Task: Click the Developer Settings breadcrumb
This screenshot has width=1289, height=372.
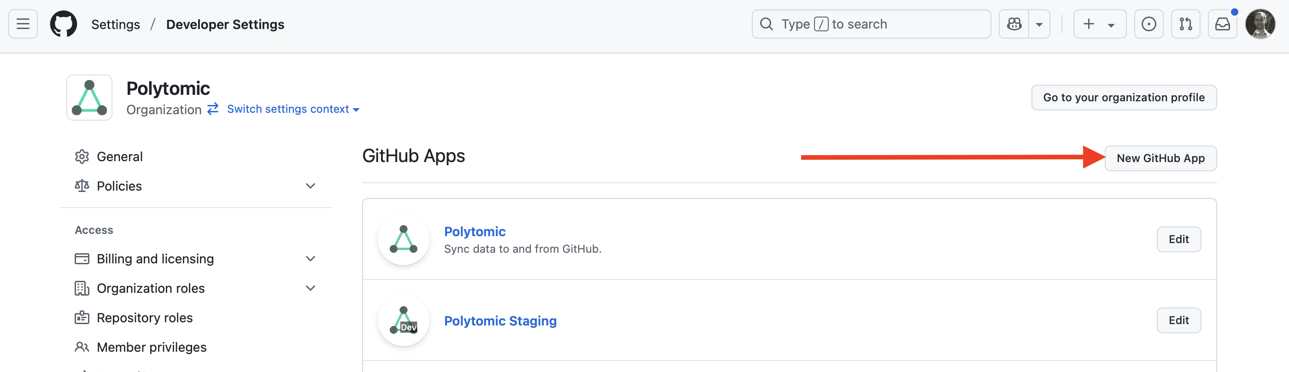Action: point(225,24)
